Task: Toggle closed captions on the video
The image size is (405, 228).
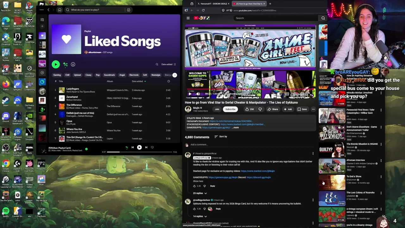Action: 287,94
